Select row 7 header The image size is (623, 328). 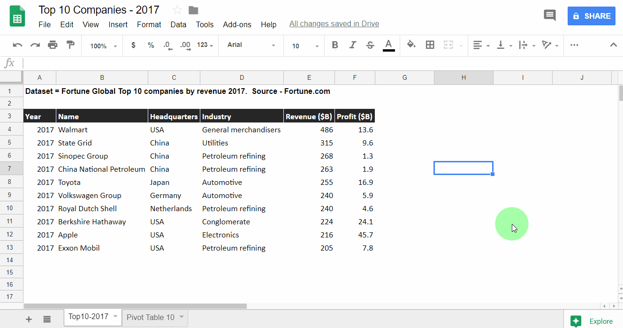[x=11, y=169]
